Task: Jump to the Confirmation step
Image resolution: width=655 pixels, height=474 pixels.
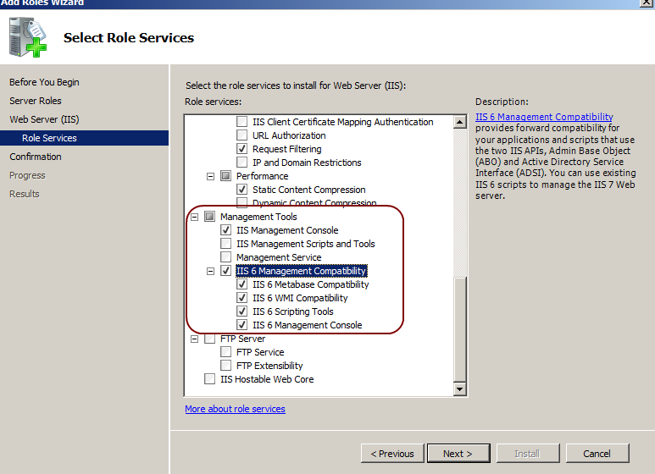Action: coord(36,157)
